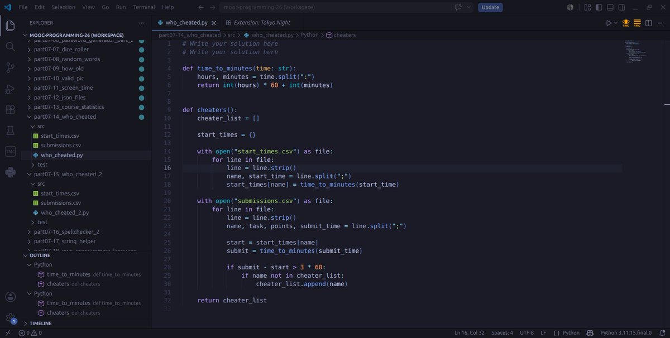
Task: Open the Help menu
Action: pyautogui.click(x=167, y=7)
